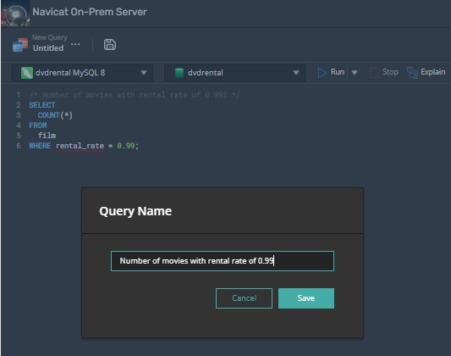Click COUNT(*) on line 3
The height and width of the screenshot is (356, 451).
click(55, 115)
